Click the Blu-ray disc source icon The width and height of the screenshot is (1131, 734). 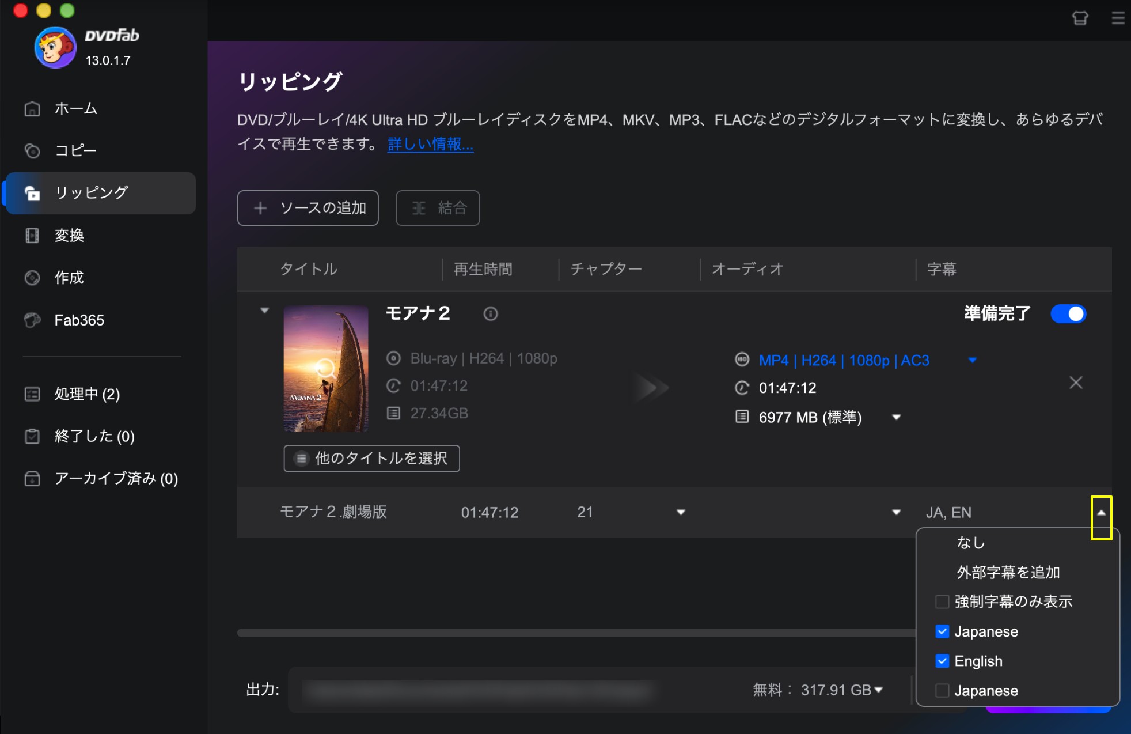click(393, 358)
